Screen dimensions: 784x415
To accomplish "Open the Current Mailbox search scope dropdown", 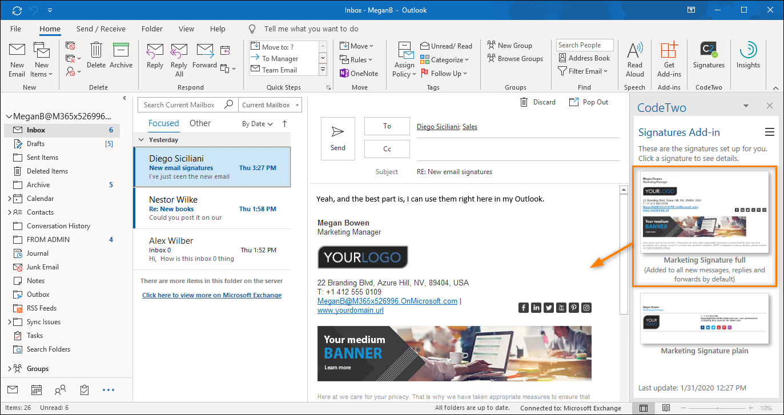I will pos(270,105).
